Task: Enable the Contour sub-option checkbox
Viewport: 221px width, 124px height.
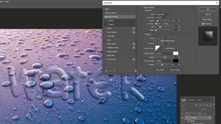Action: point(107,21)
